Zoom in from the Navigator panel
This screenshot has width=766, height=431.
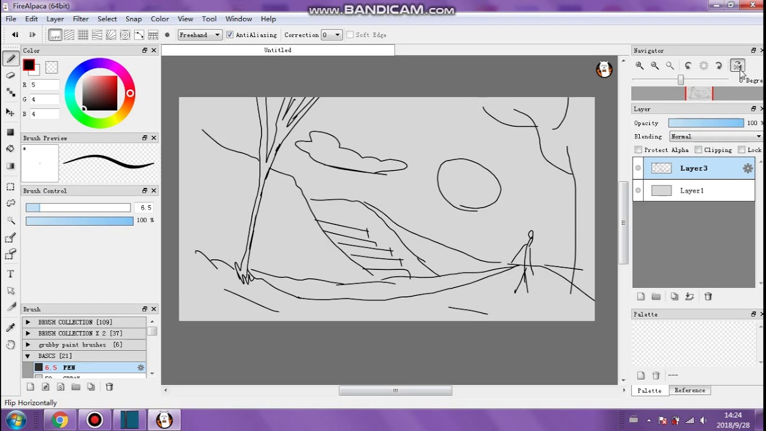[x=640, y=66]
